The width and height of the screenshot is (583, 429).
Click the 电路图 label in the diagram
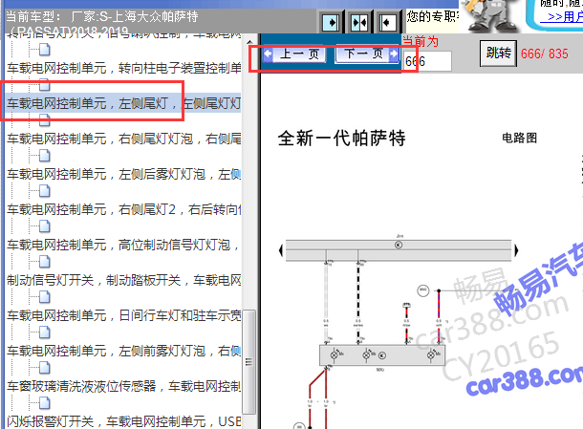[519, 138]
